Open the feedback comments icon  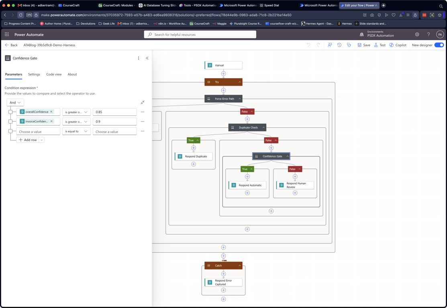pyautogui.click(x=330, y=45)
